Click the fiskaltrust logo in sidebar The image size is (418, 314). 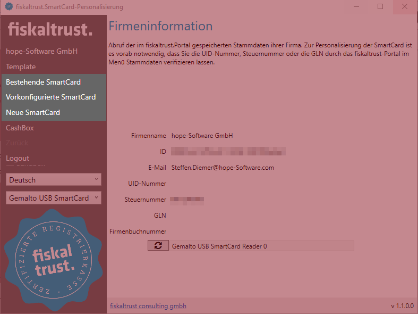[50, 29]
